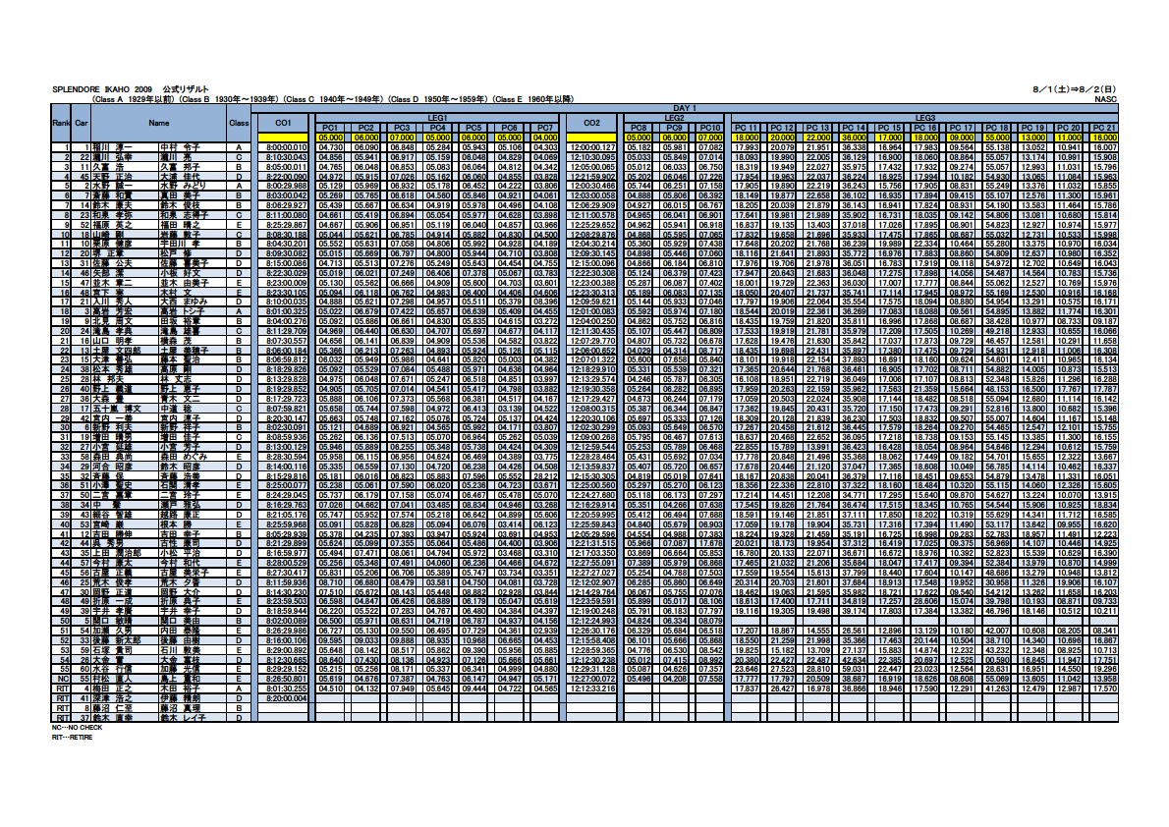Select the 'PC 11' column header
The image size is (1169, 827).
(747, 128)
